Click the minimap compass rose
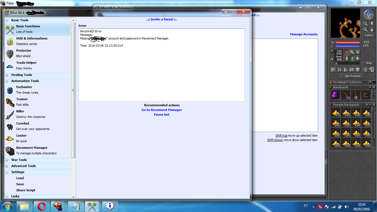The image size is (377, 212). [x=368, y=14]
